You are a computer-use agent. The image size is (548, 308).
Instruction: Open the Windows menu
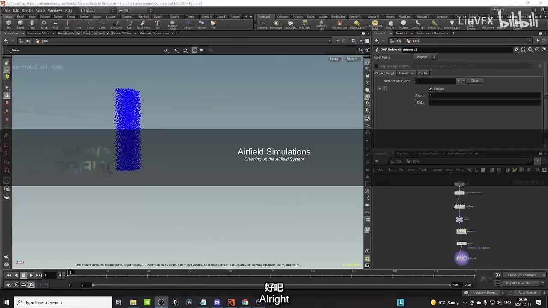(55, 10)
